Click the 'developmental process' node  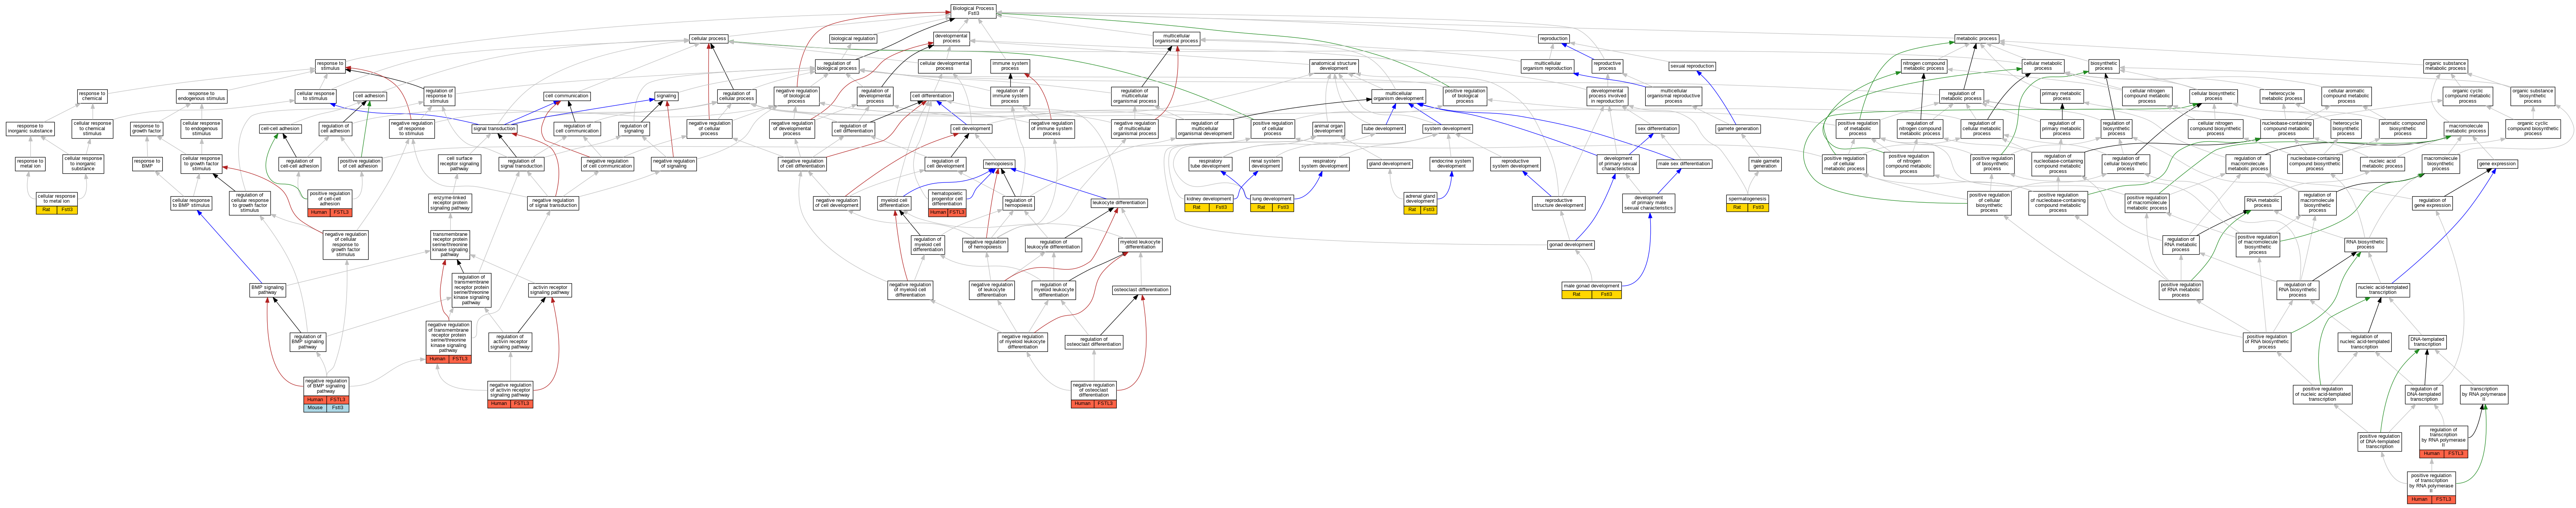pos(951,39)
